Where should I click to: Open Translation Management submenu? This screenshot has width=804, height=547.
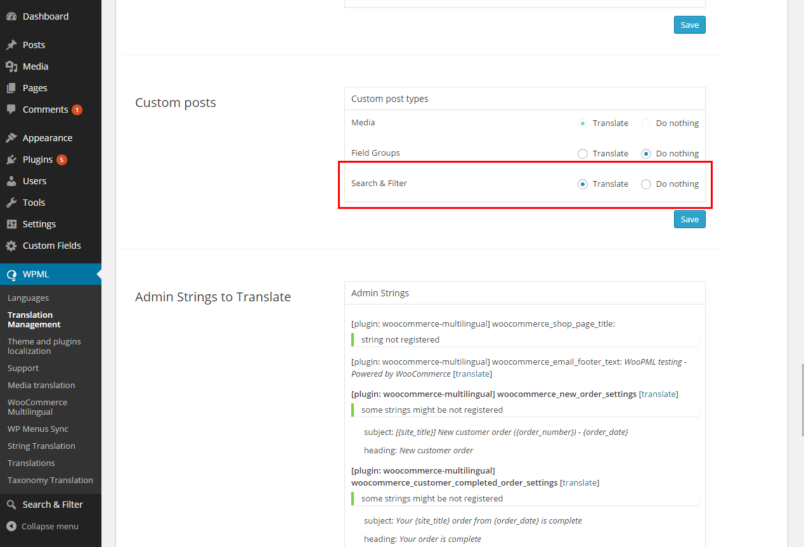[34, 320]
